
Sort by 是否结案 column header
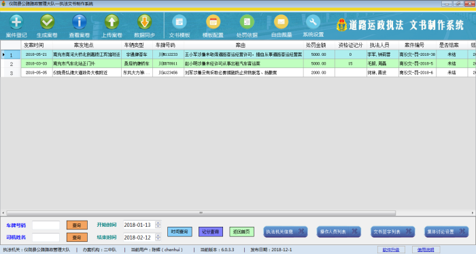point(452,45)
